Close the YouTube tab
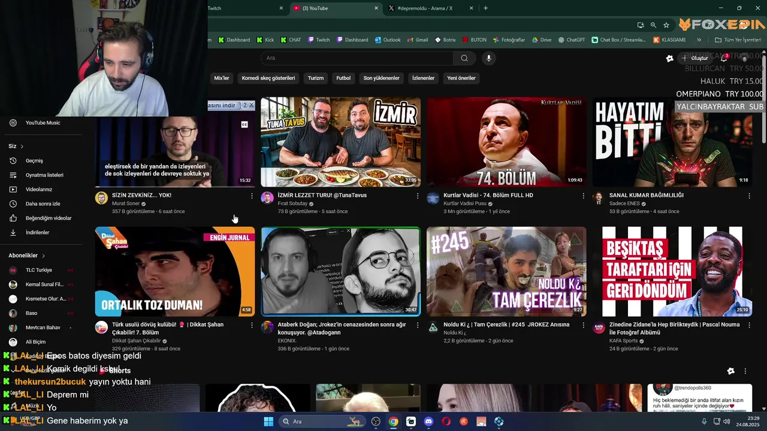 point(376,8)
